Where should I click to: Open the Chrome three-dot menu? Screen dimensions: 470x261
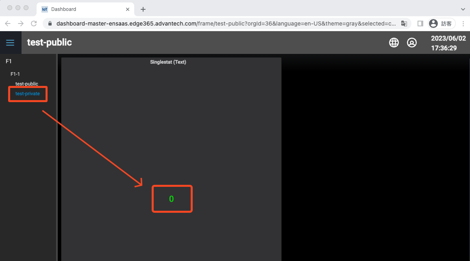click(463, 24)
